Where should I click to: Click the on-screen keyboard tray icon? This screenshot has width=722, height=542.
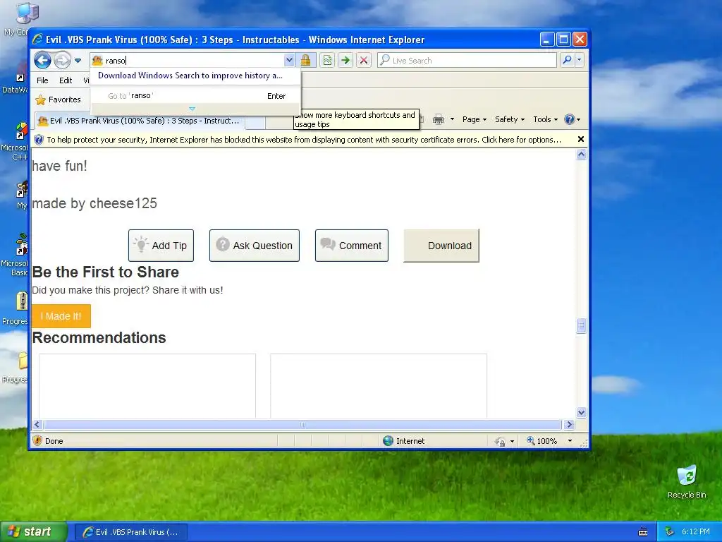pos(643,532)
